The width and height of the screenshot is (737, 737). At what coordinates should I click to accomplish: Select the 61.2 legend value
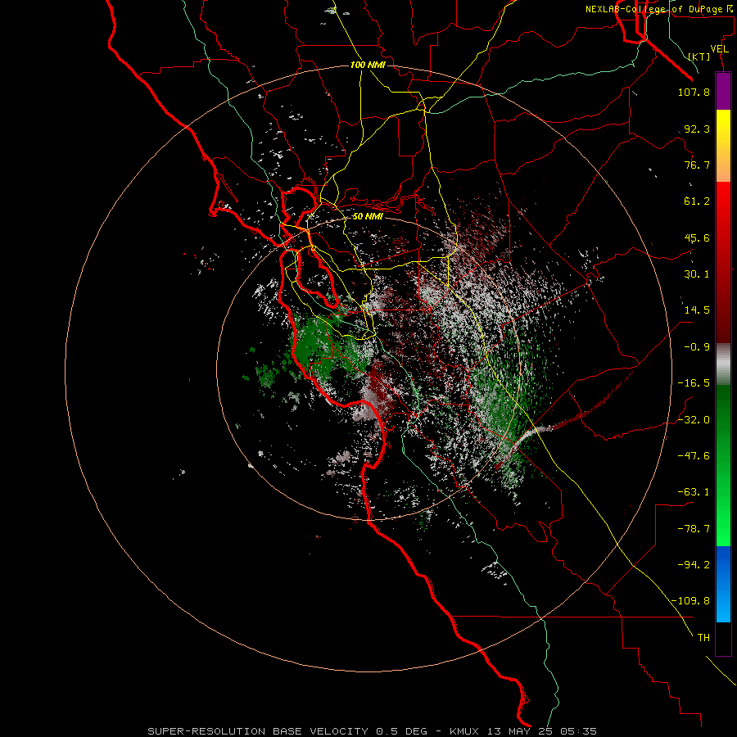[697, 201]
